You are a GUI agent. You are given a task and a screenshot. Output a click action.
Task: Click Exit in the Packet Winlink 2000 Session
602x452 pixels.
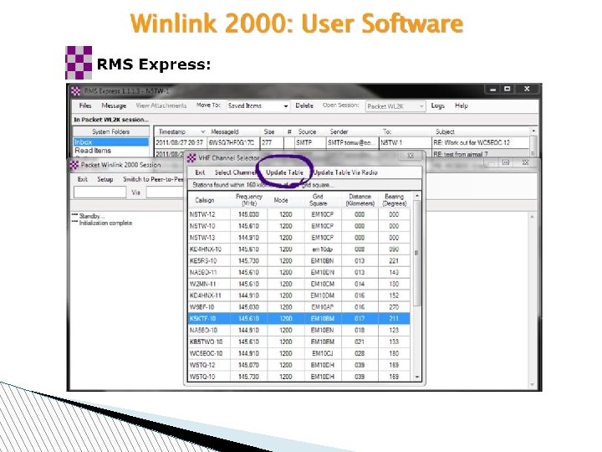83,179
